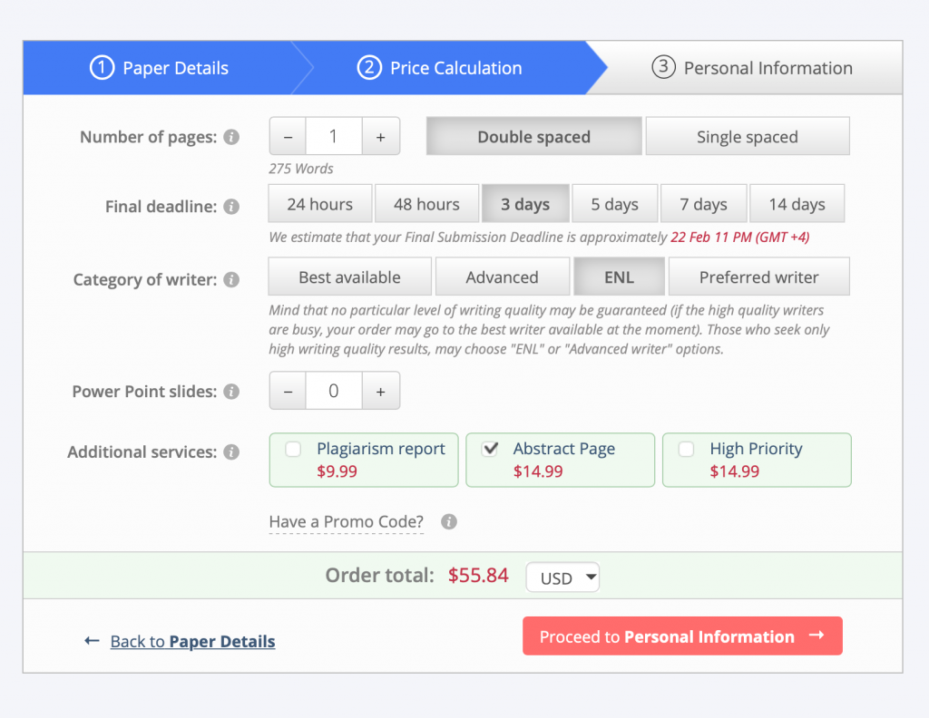Click Back to Paper Details link
This screenshot has width=929, height=718.
(x=192, y=641)
